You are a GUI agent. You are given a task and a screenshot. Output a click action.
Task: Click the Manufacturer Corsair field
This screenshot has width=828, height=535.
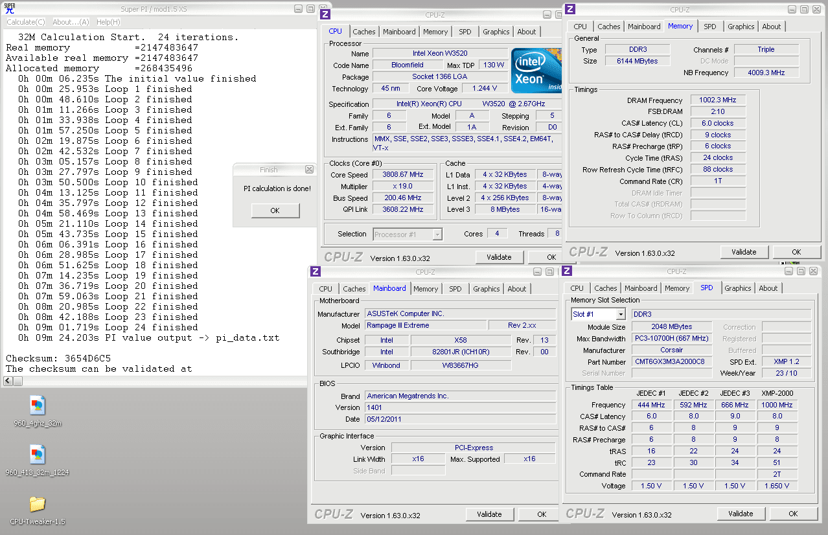(x=671, y=350)
